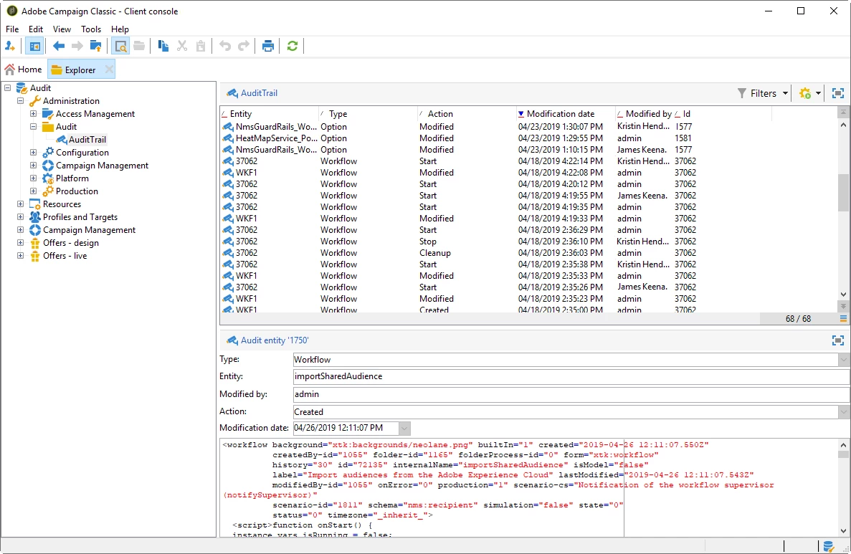This screenshot has width=851, height=554.
Task: Select the AuditTrail tree item
Action: (87, 140)
